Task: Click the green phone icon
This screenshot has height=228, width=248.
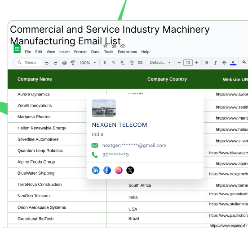Action: click(95, 155)
